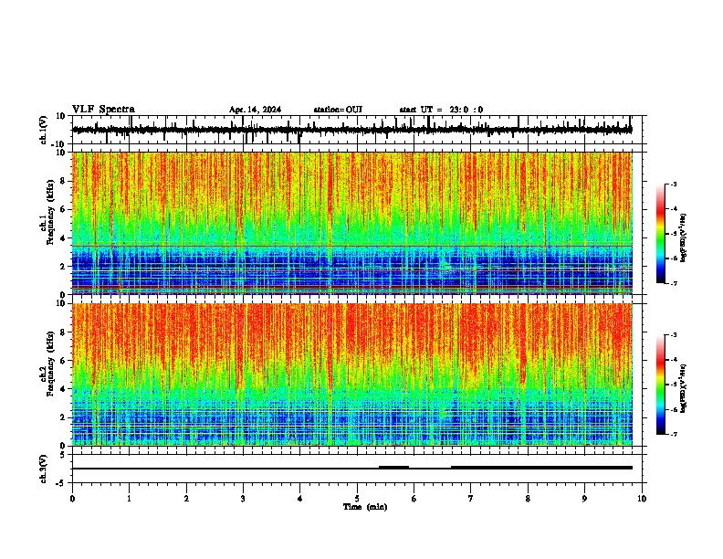Click the "VLF Spectra" plot title
Image resolution: width=723 pixels, height=559 pixels.
click(x=103, y=109)
